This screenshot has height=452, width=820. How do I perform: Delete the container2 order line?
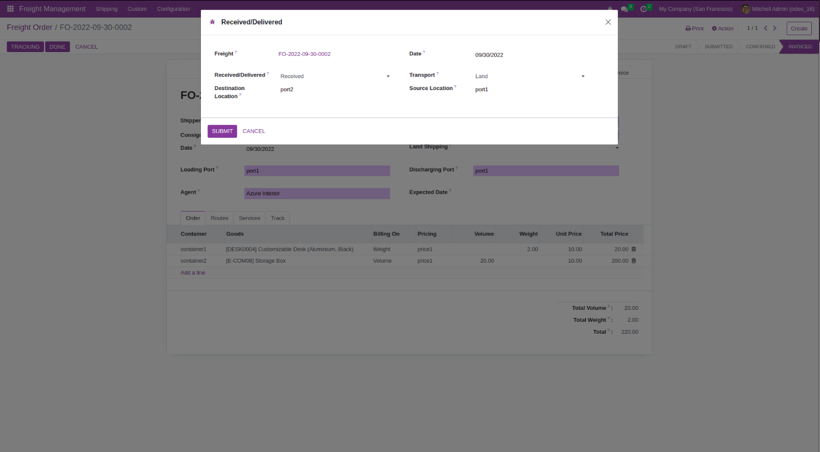(634, 261)
